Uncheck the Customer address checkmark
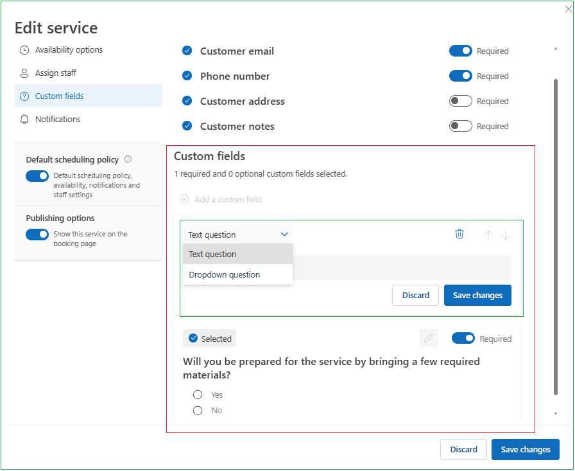 [x=187, y=101]
